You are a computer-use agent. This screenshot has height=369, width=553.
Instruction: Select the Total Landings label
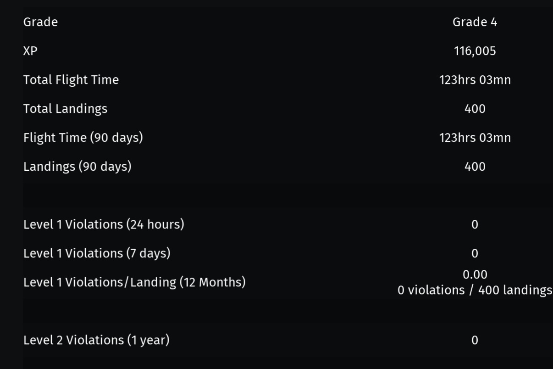[x=65, y=109]
